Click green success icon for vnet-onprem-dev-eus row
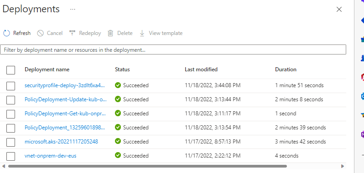 118,156
